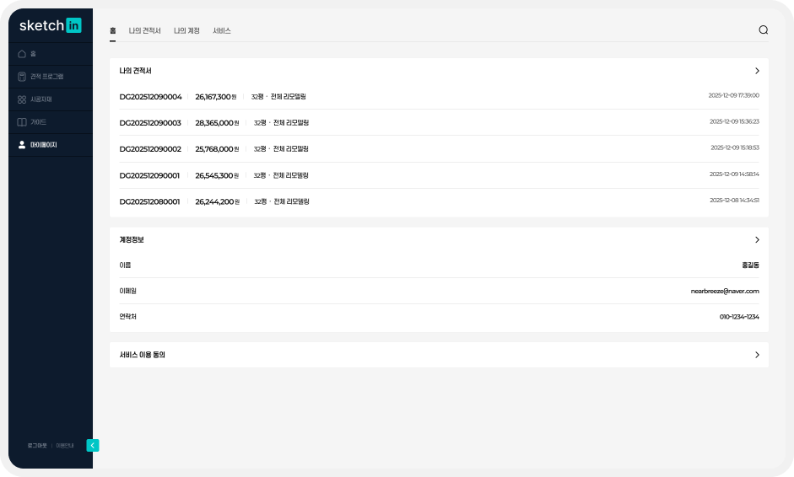Click the phone number 010-1234-1234

pyautogui.click(x=739, y=317)
